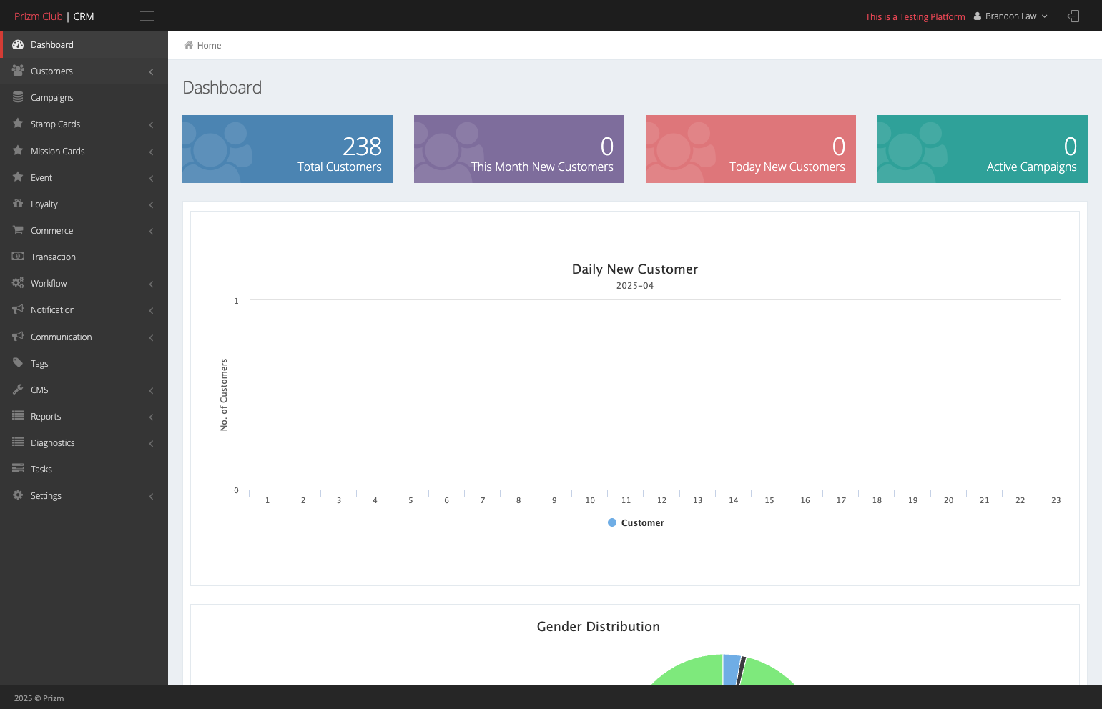Expand the Customers submenu chevron
The height and width of the screenshot is (709, 1102).
151,71
